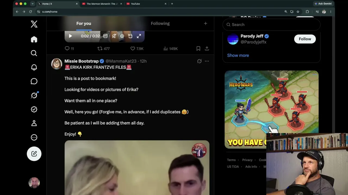Repost the post with 477 reposts

(103, 49)
